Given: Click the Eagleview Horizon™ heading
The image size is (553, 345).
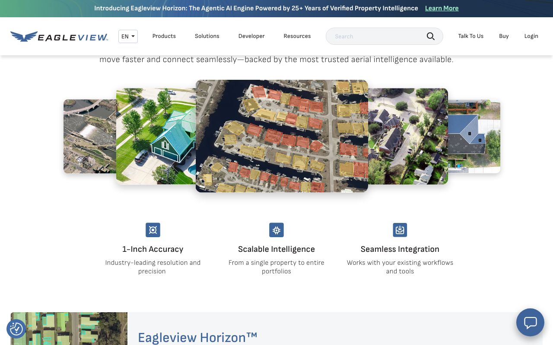Looking at the screenshot, I should point(197,337).
